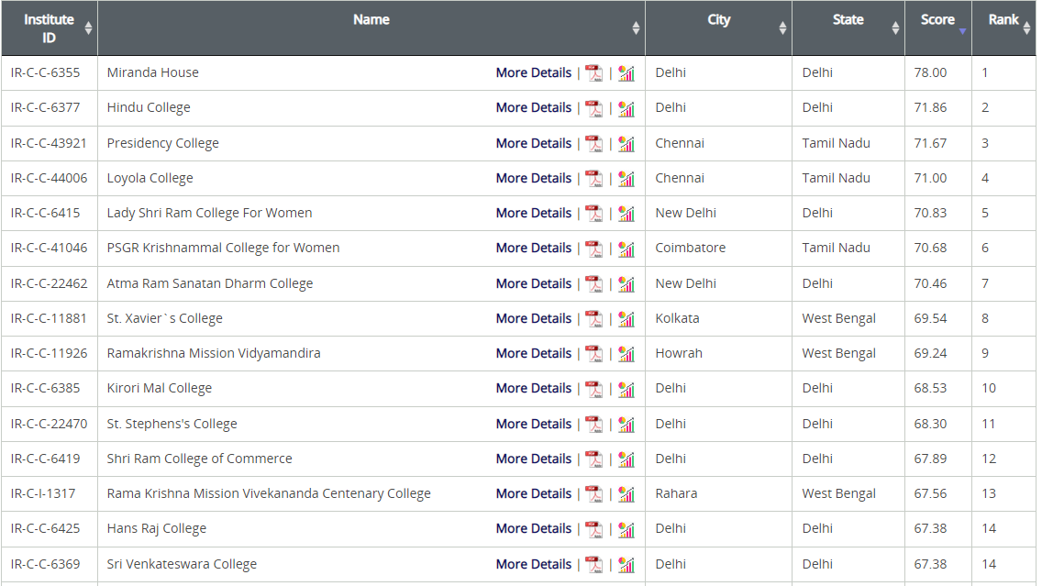Open PDF icon for Lady Shri Ram College
Screen dimensions: 1042x586
tap(594, 214)
